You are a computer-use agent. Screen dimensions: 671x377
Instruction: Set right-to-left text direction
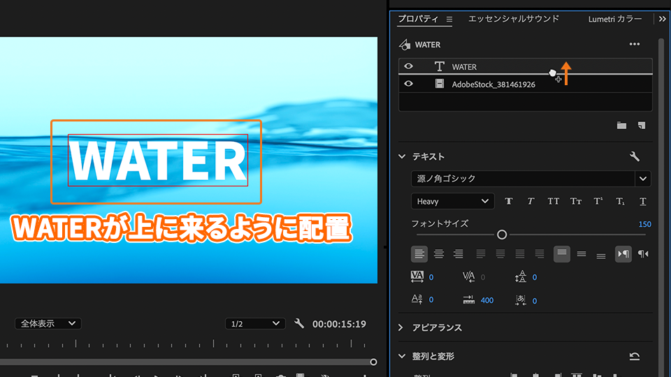click(x=643, y=254)
